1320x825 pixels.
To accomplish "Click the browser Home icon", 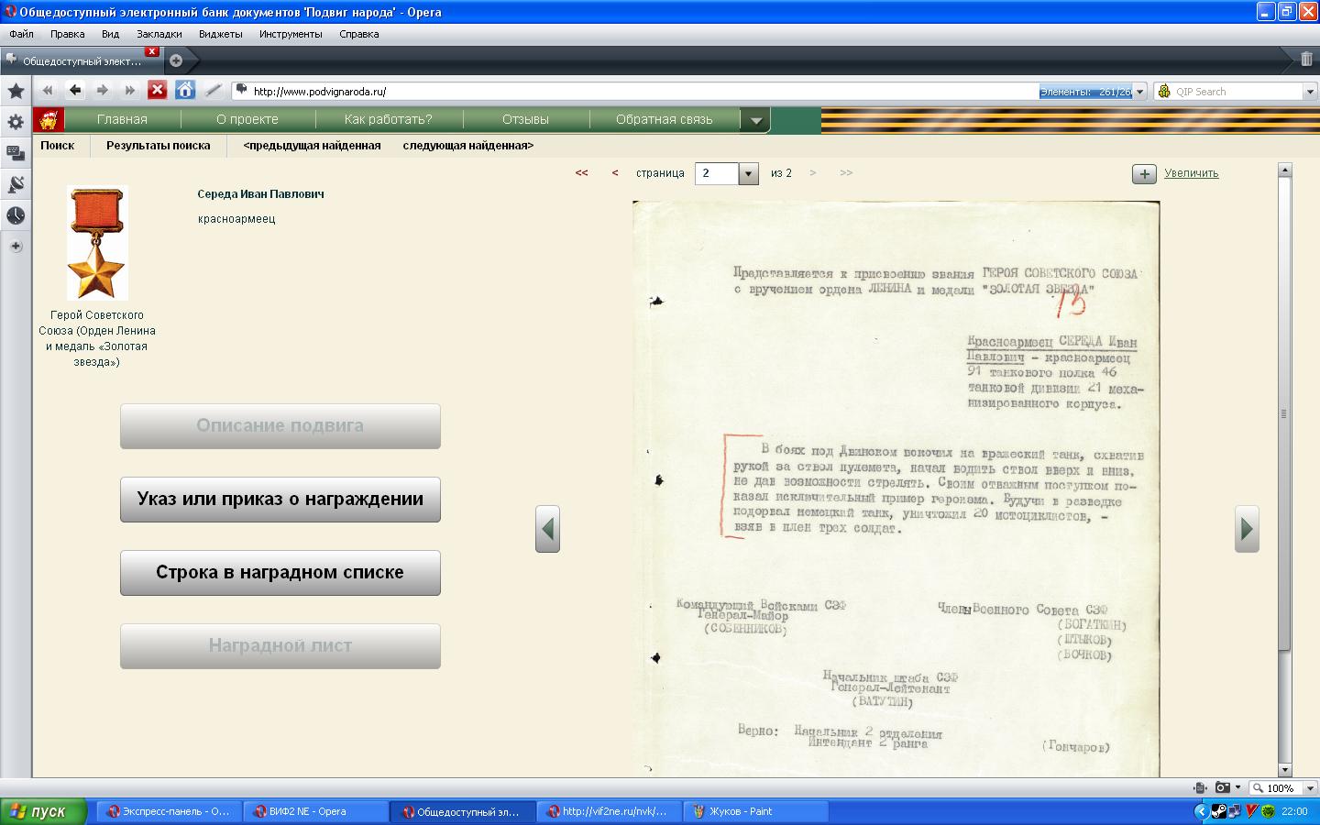I will 185,90.
